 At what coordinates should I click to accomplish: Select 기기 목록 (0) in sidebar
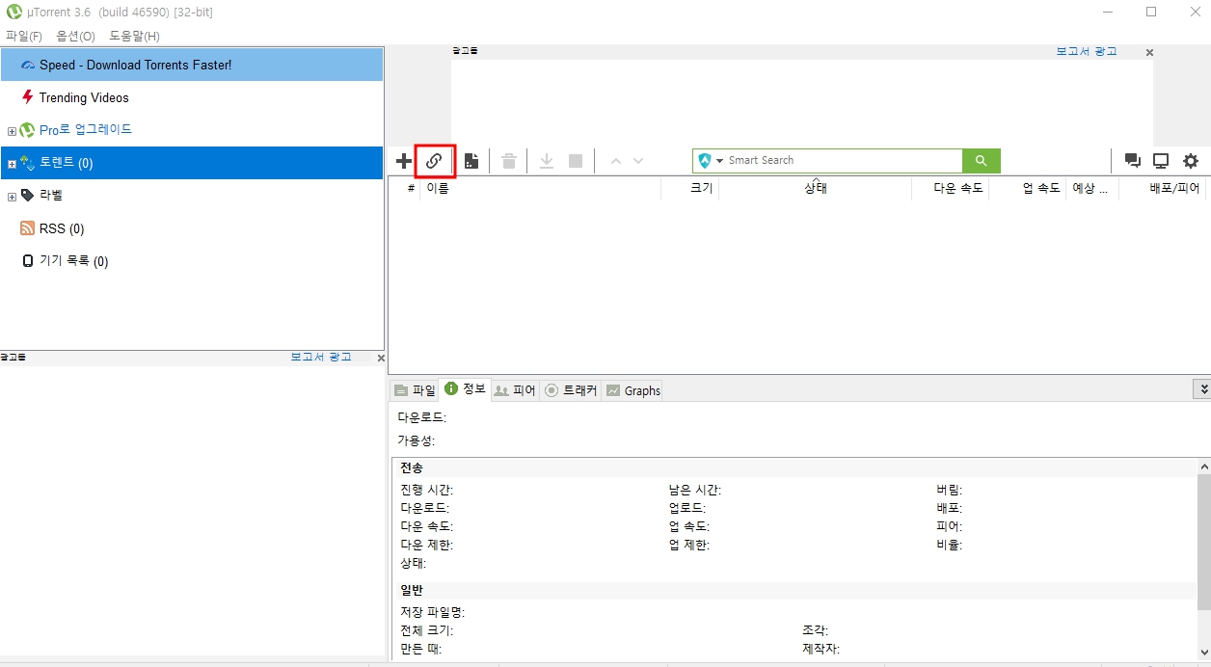[192, 261]
